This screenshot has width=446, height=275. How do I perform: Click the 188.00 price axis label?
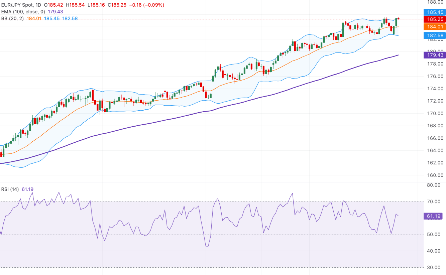coord(434,2)
